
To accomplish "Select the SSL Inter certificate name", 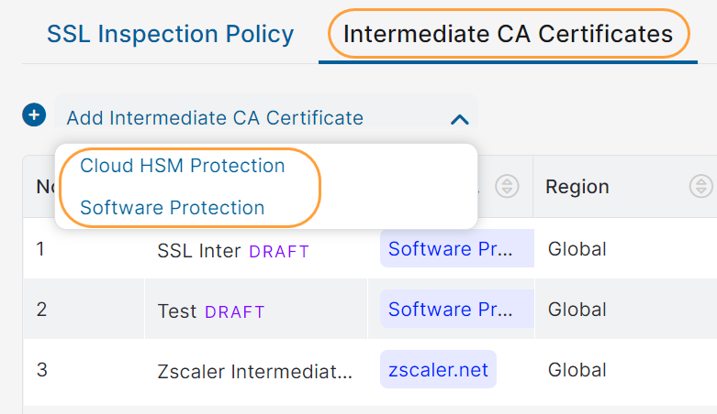I will (x=199, y=250).
